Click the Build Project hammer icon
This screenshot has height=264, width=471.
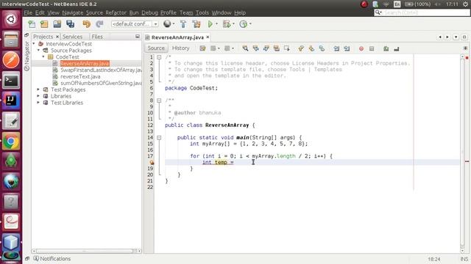183,24
